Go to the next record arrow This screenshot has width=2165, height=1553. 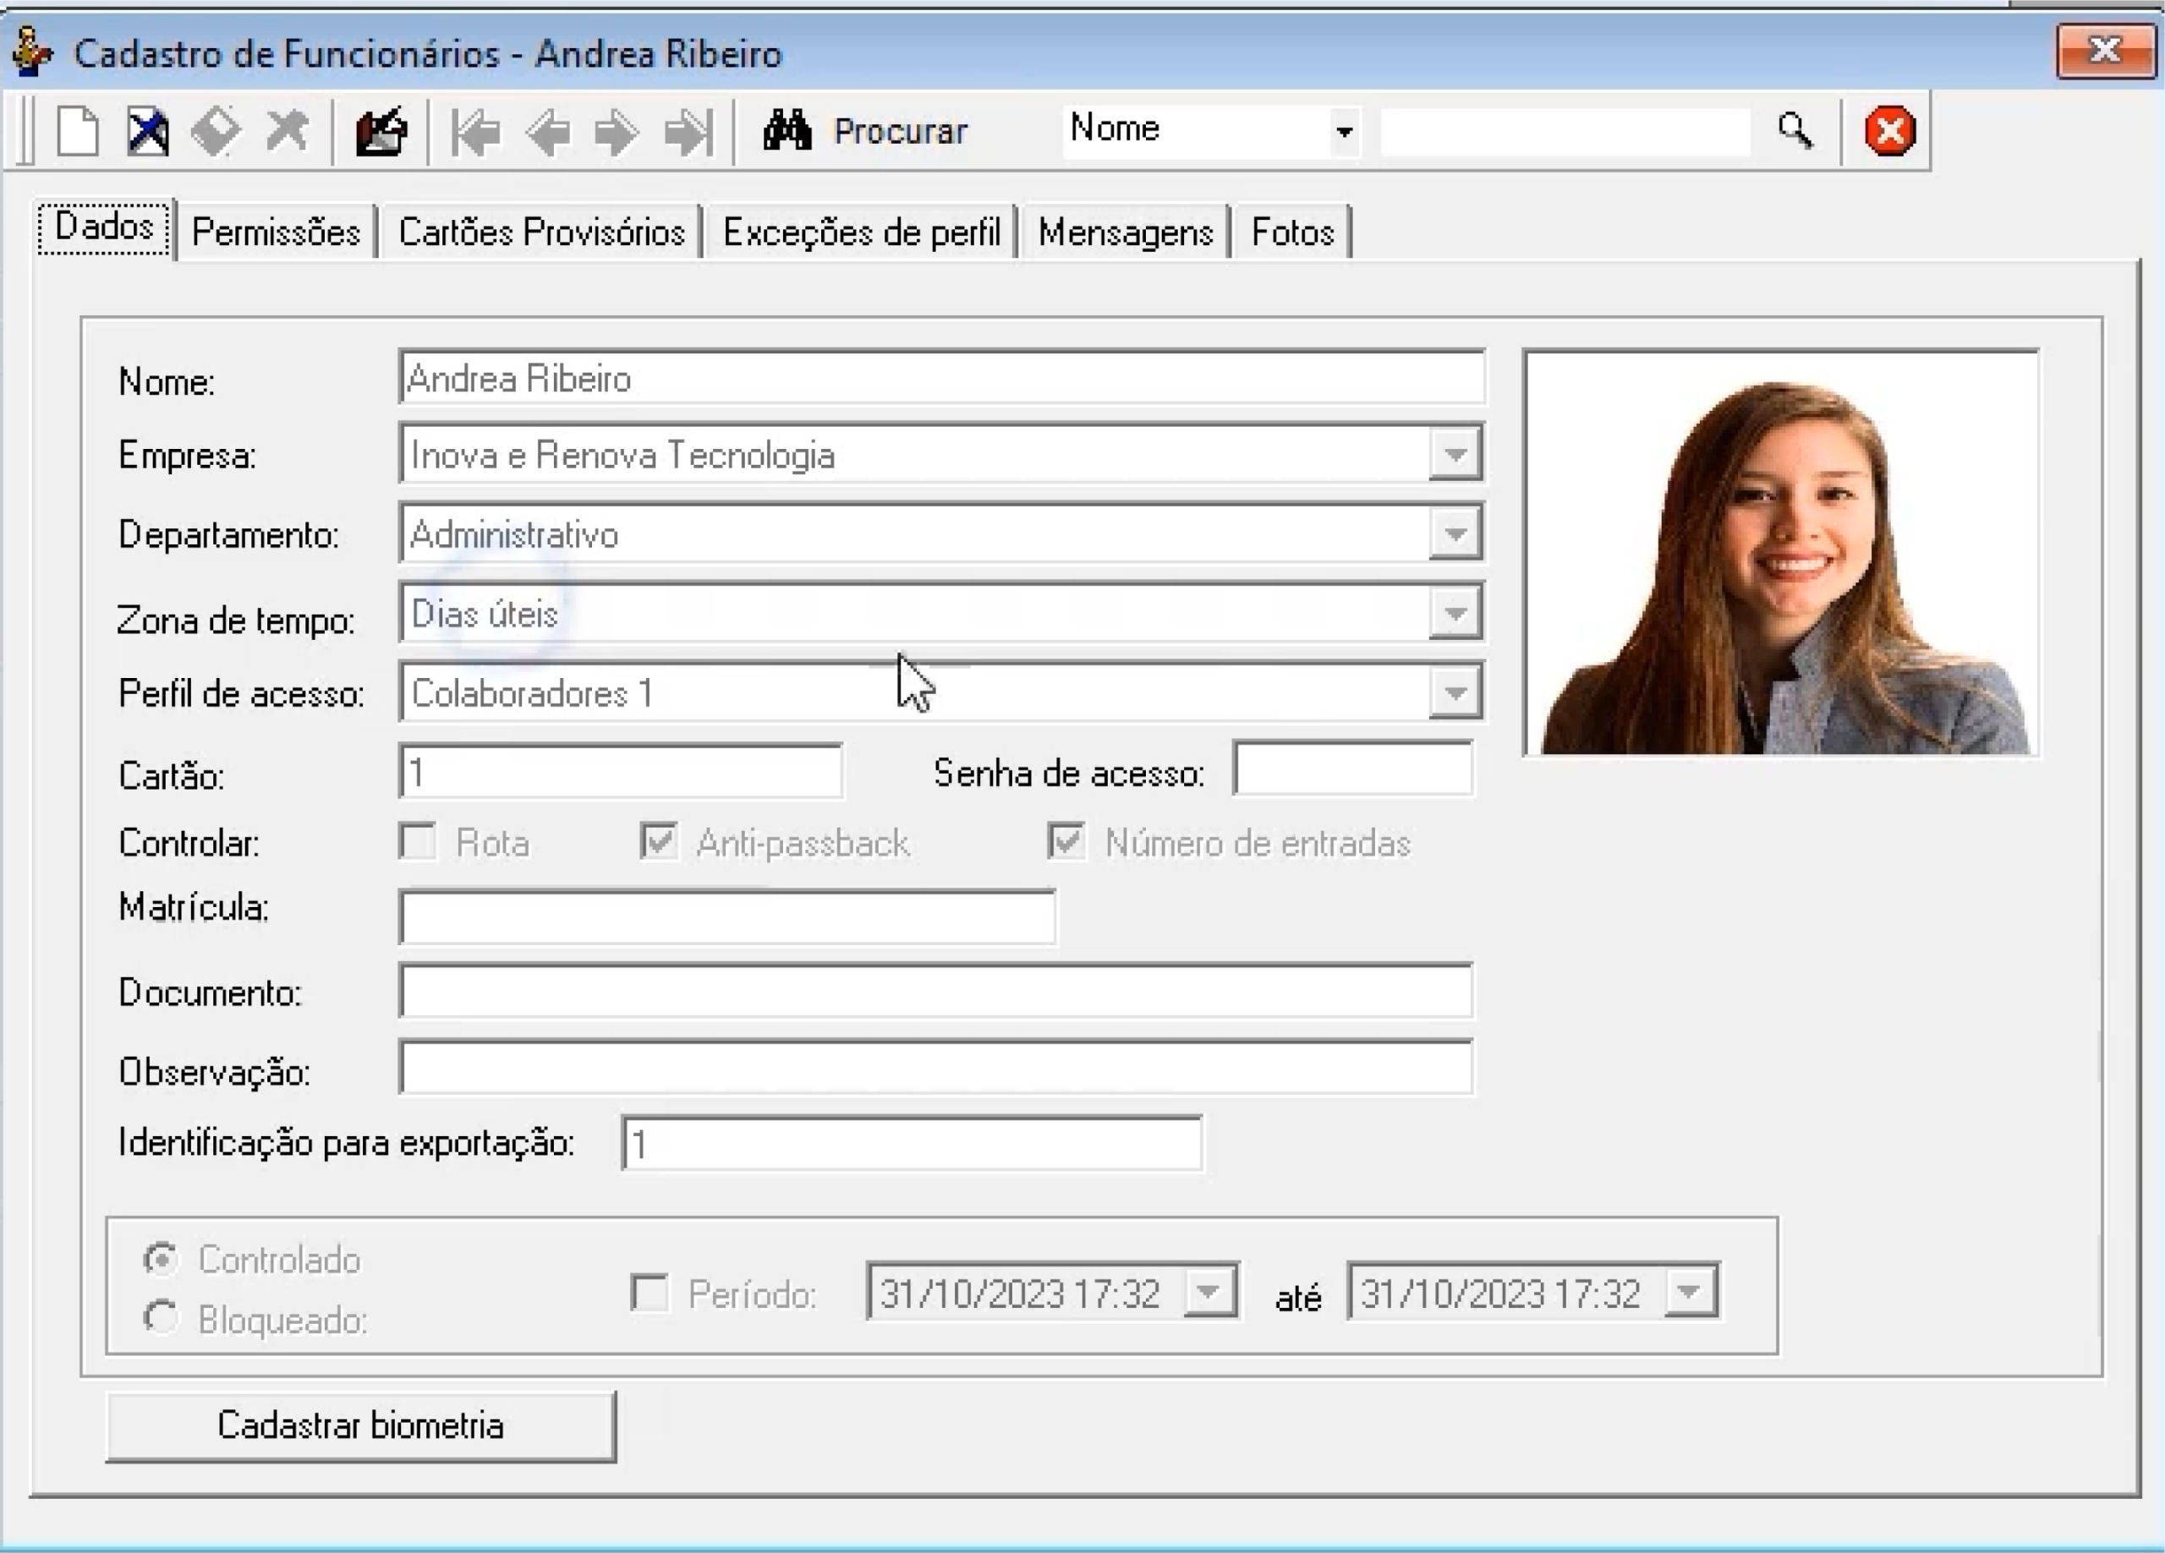coord(616,132)
